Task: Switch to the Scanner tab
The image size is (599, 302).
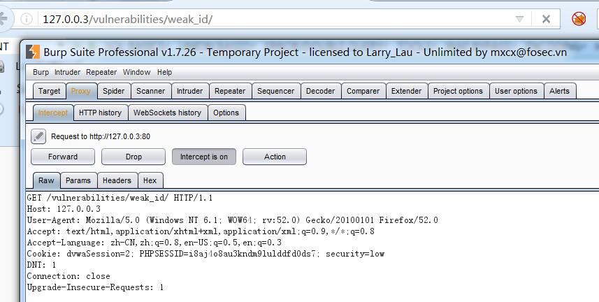Action: pyautogui.click(x=150, y=91)
